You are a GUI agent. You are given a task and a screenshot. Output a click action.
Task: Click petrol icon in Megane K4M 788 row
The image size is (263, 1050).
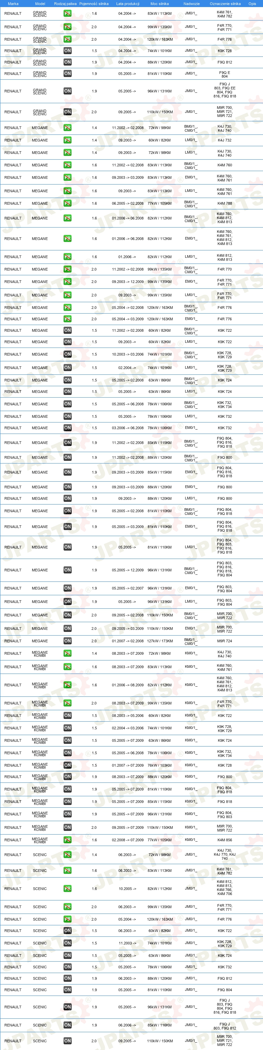coord(67,203)
